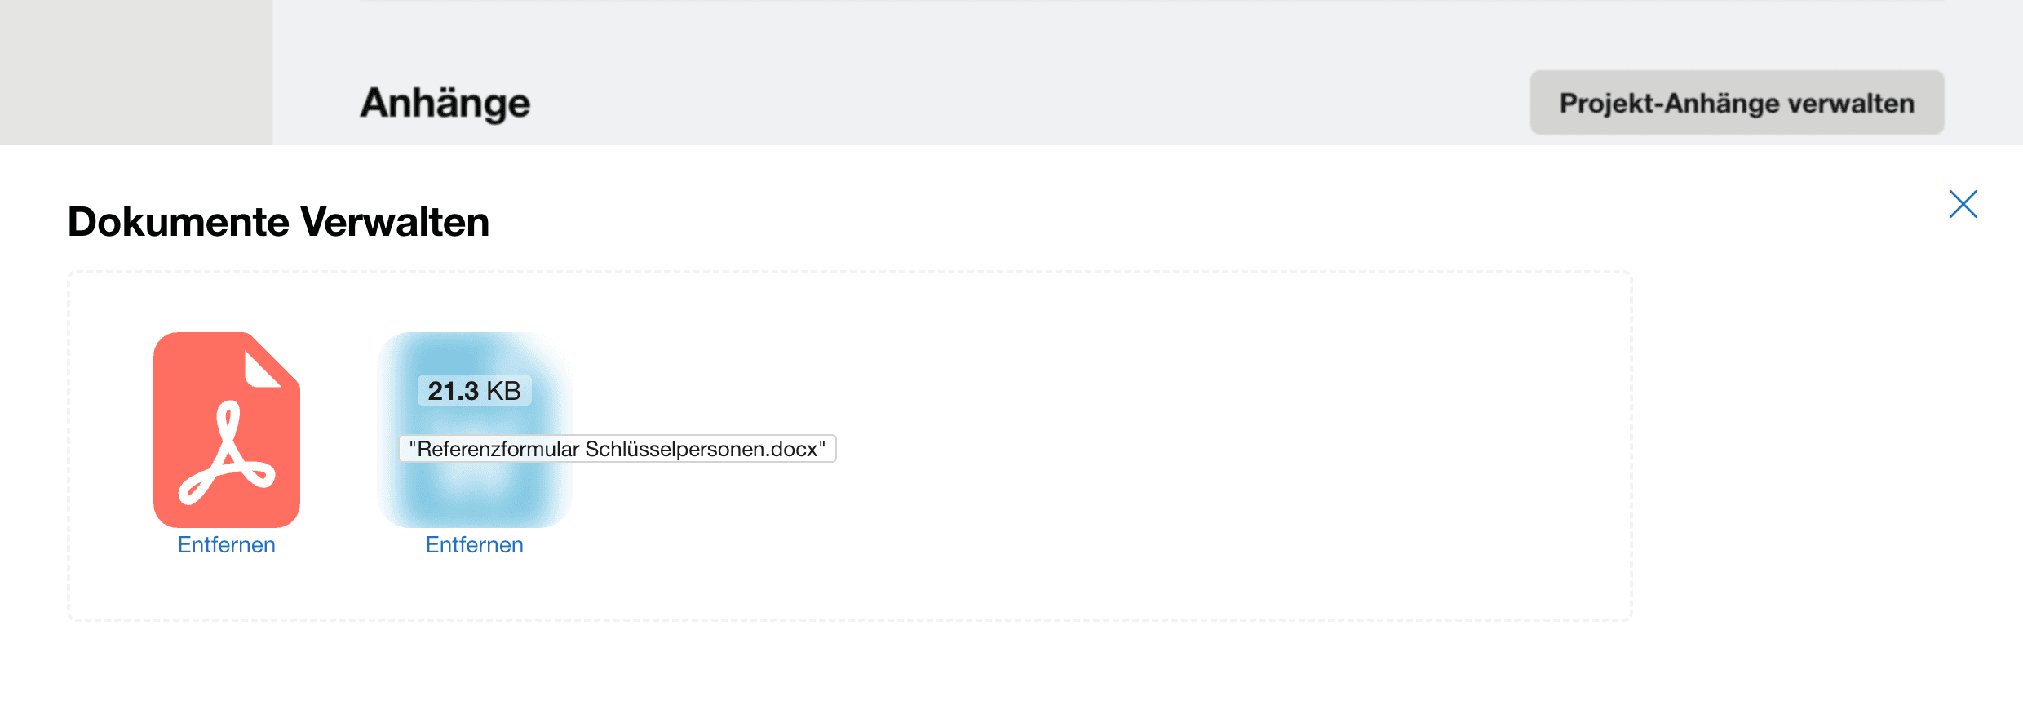Open the PDF attachment preview
Viewport: 2023px width, 723px height.
[x=227, y=429]
